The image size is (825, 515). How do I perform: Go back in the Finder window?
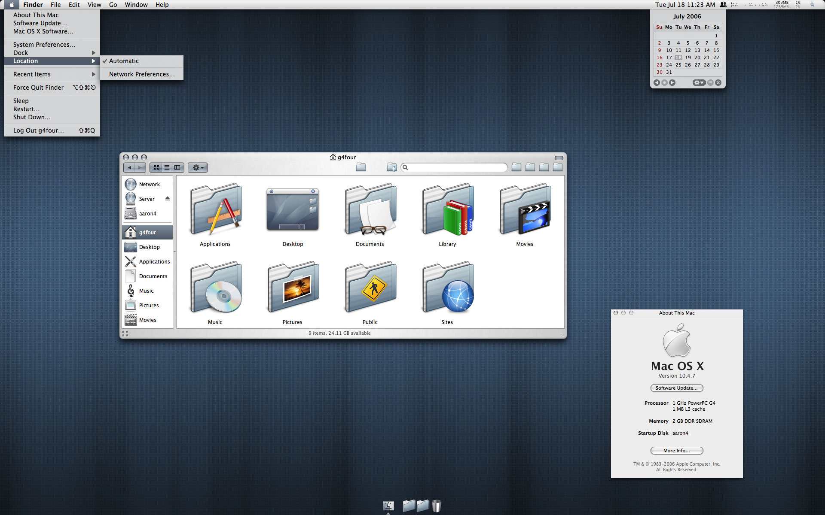(x=129, y=167)
